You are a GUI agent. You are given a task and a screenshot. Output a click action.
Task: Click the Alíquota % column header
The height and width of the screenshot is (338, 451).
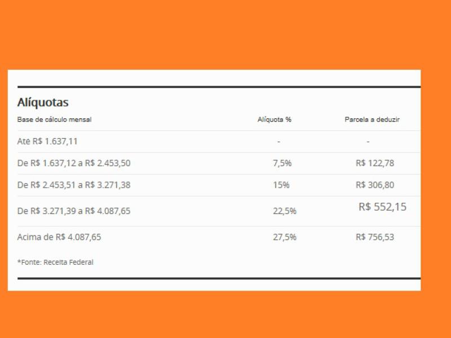pyautogui.click(x=275, y=119)
